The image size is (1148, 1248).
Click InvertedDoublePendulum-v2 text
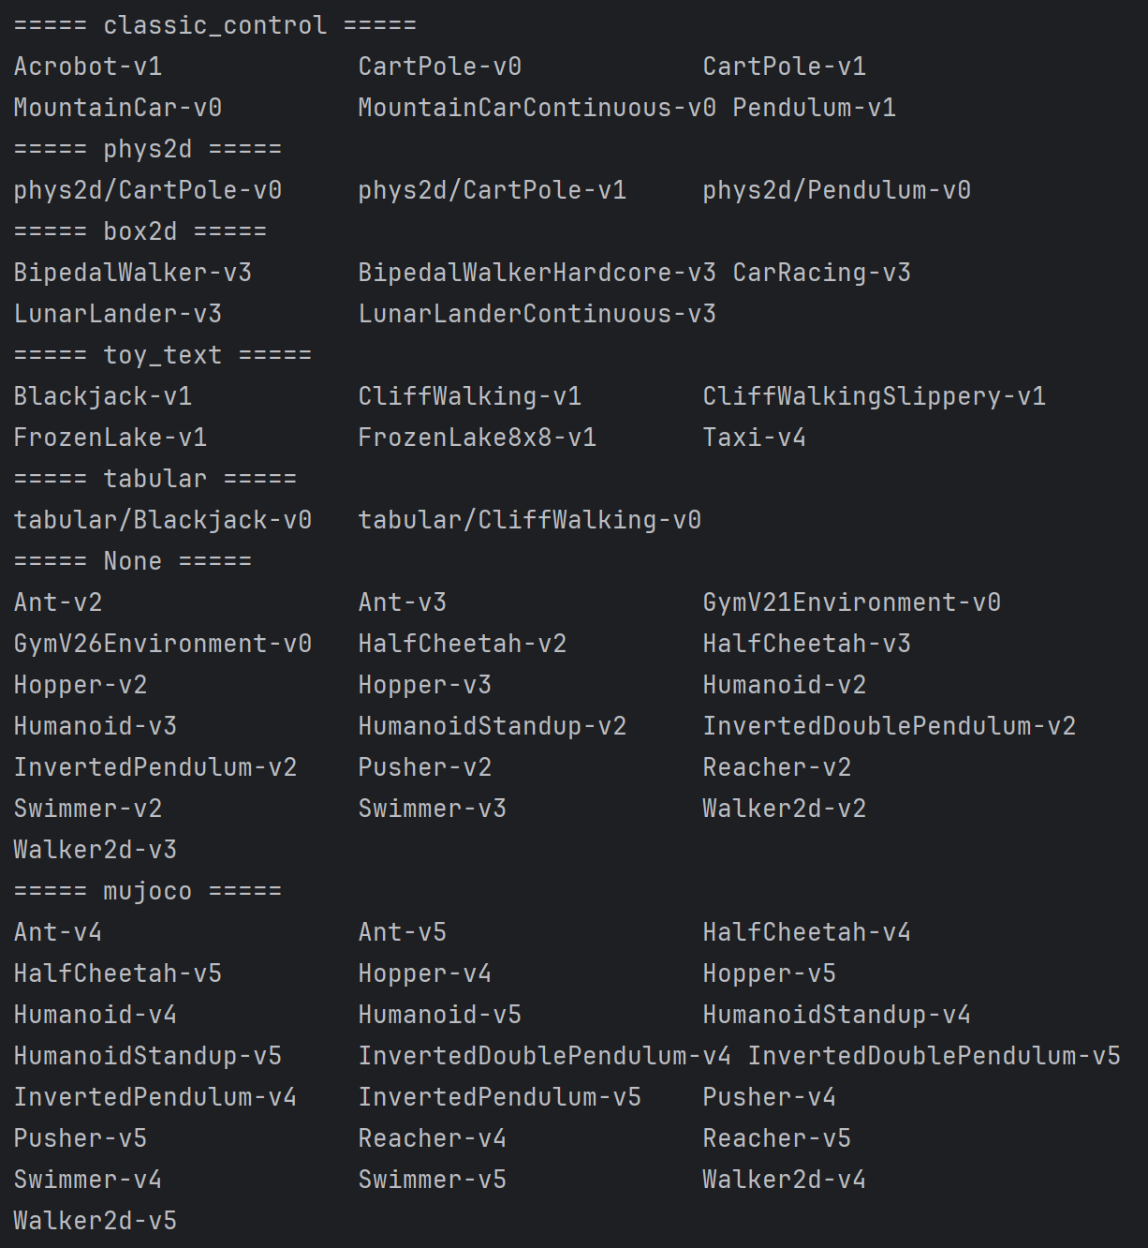[890, 726]
